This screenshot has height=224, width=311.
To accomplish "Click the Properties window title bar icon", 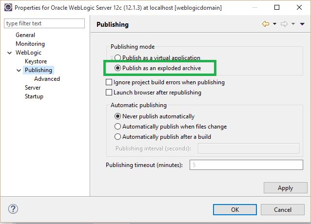I will 8,7.
